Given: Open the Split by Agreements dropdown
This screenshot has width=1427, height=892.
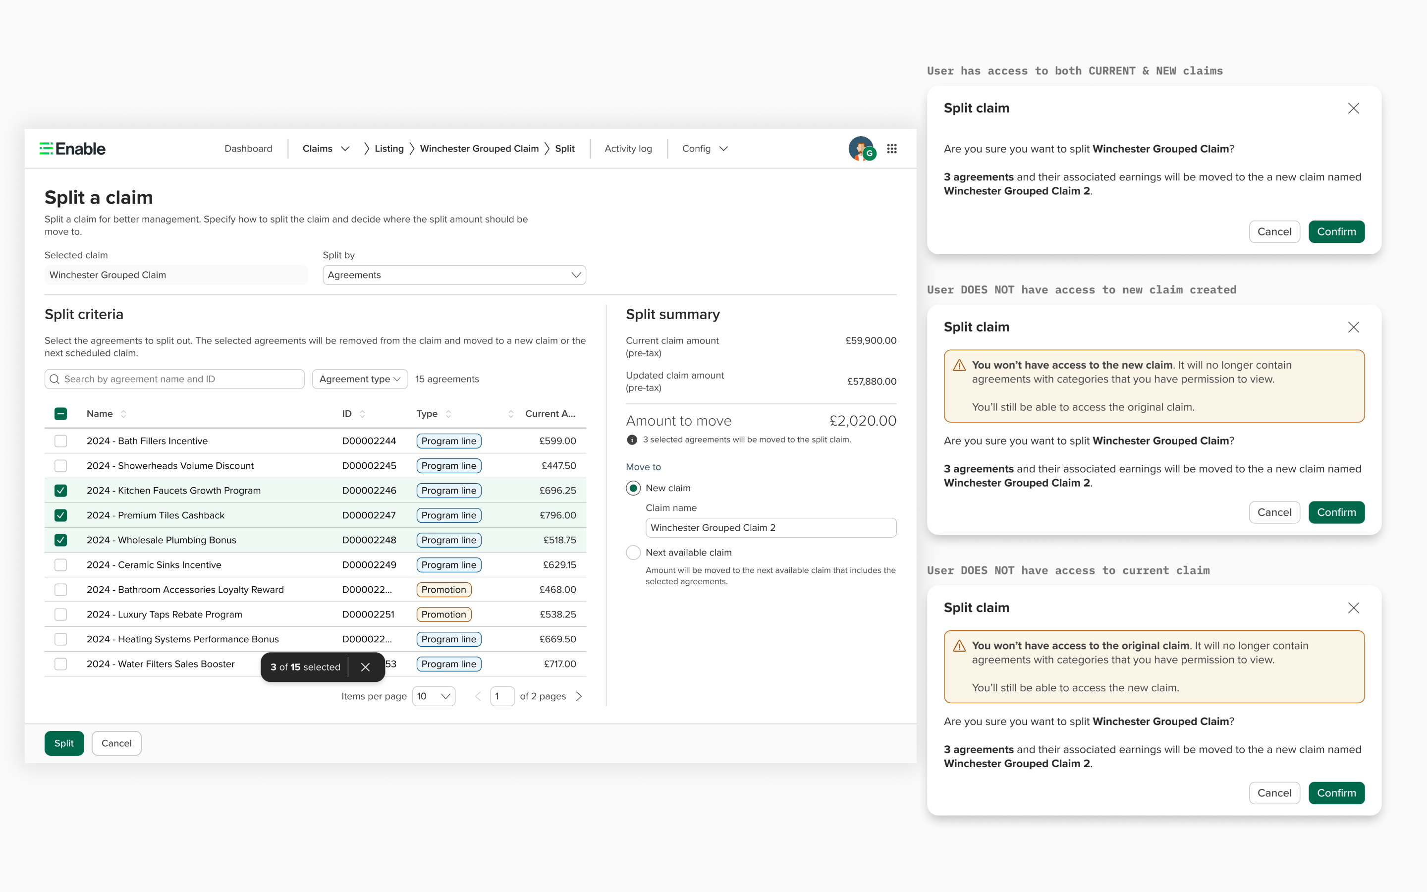Looking at the screenshot, I should click(x=454, y=275).
